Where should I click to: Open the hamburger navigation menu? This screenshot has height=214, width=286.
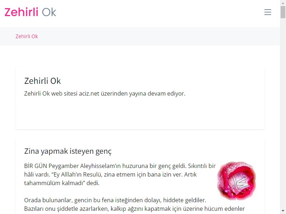tap(267, 12)
